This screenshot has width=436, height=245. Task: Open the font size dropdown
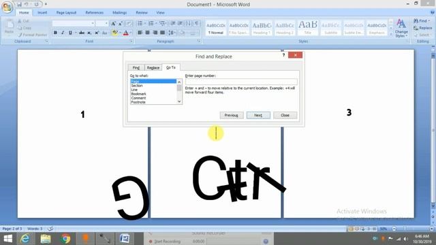click(x=106, y=24)
